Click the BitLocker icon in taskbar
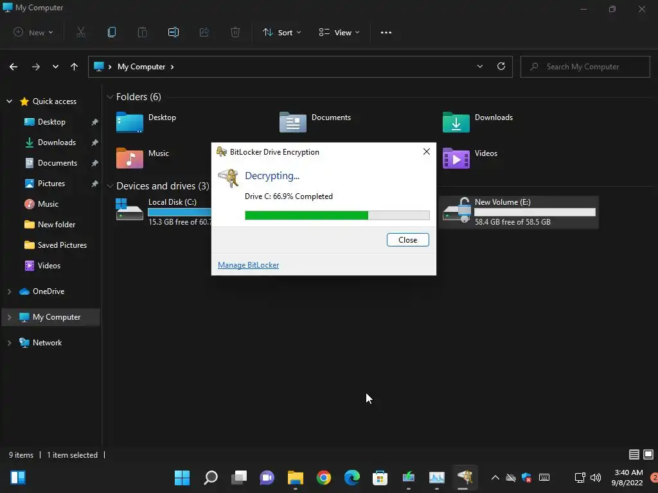This screenshot has height=493, width=658. pos(465,478)
